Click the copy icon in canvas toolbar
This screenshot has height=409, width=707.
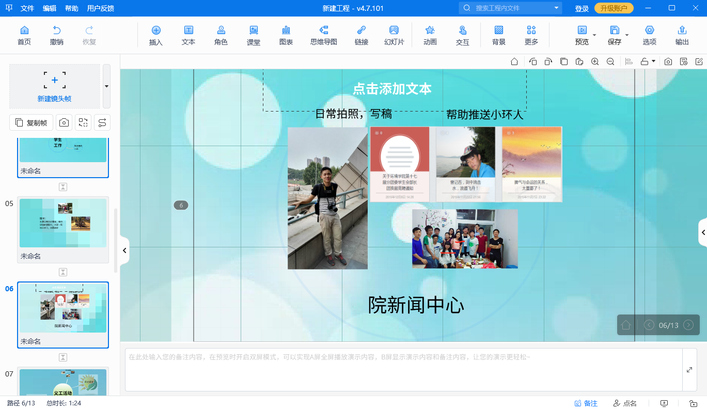click(x=564, y=61)
